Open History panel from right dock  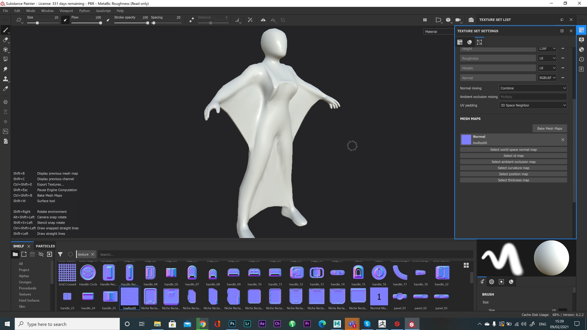point(581,59)
